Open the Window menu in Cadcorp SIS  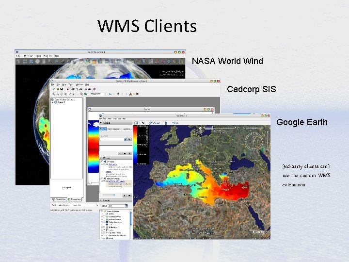pyautogui.click(x=79, y=84)
